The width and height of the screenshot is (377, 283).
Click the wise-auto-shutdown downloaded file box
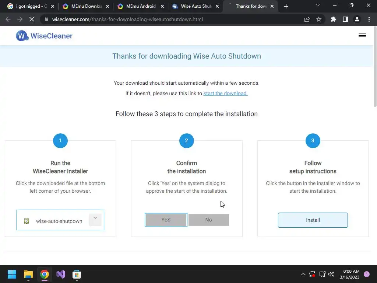pos(60,220)
